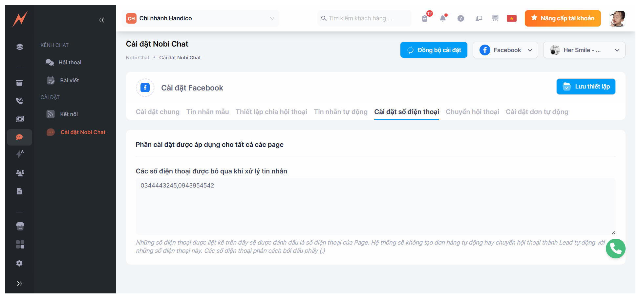Switch to the Tin nhắn mẫu tab

(207, 112)
